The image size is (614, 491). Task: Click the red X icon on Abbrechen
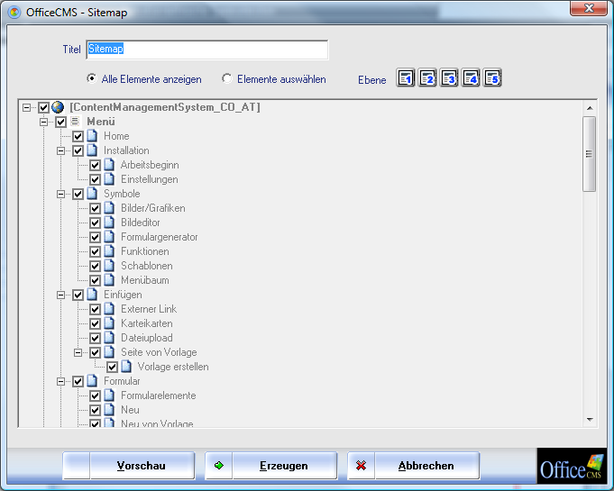point(361,466)
